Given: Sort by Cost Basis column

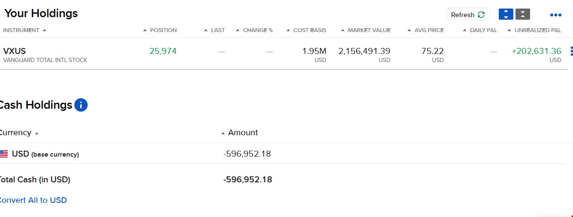Looking at the screenshot, I should (309, 30).
